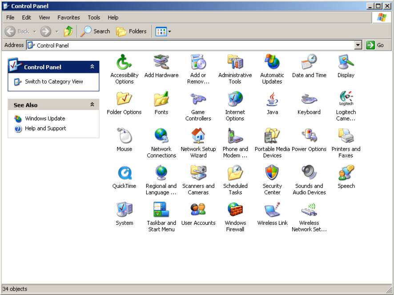This screenshot has height=295, width=394.
Task: Click the "34 objects" status text
Action: pos(15,289)
